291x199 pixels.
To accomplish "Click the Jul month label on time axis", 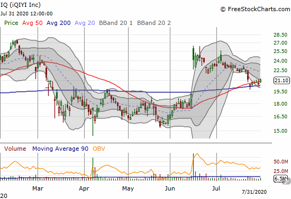I will coord(216,188).
